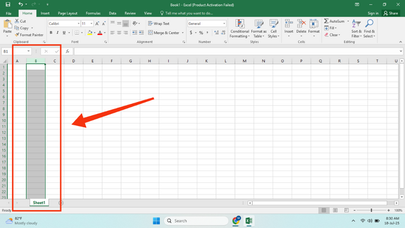The width and height of the screenshot is (405, 228).
Task: Click the Delete cells icon
Action: (301, 24)
